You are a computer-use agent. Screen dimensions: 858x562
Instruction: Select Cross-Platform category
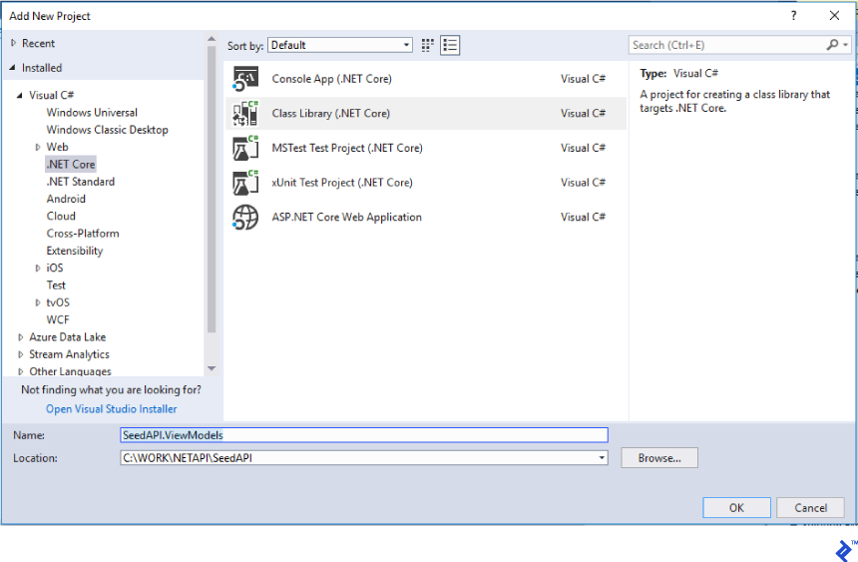point(83,234)
